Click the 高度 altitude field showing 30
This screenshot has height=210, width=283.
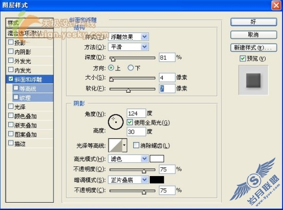(x=136, y=132)
